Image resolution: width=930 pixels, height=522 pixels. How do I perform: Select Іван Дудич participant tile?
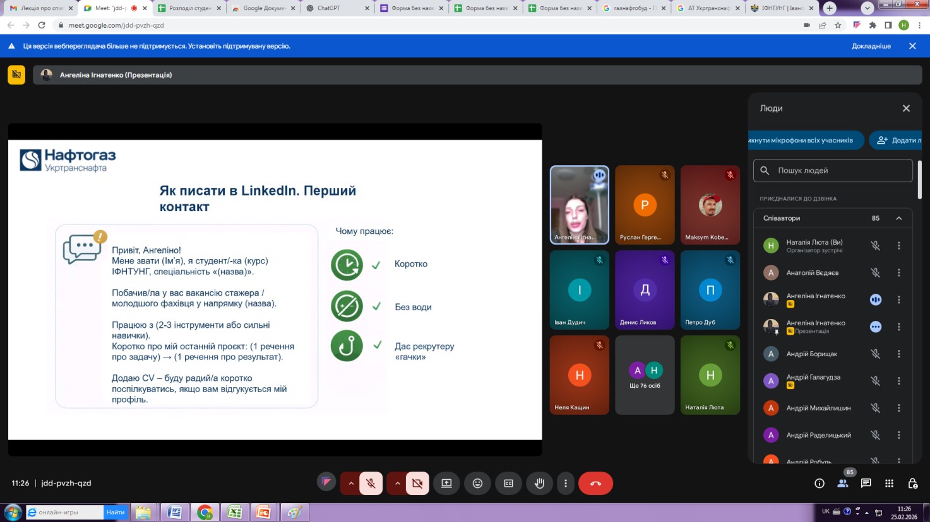580,290
